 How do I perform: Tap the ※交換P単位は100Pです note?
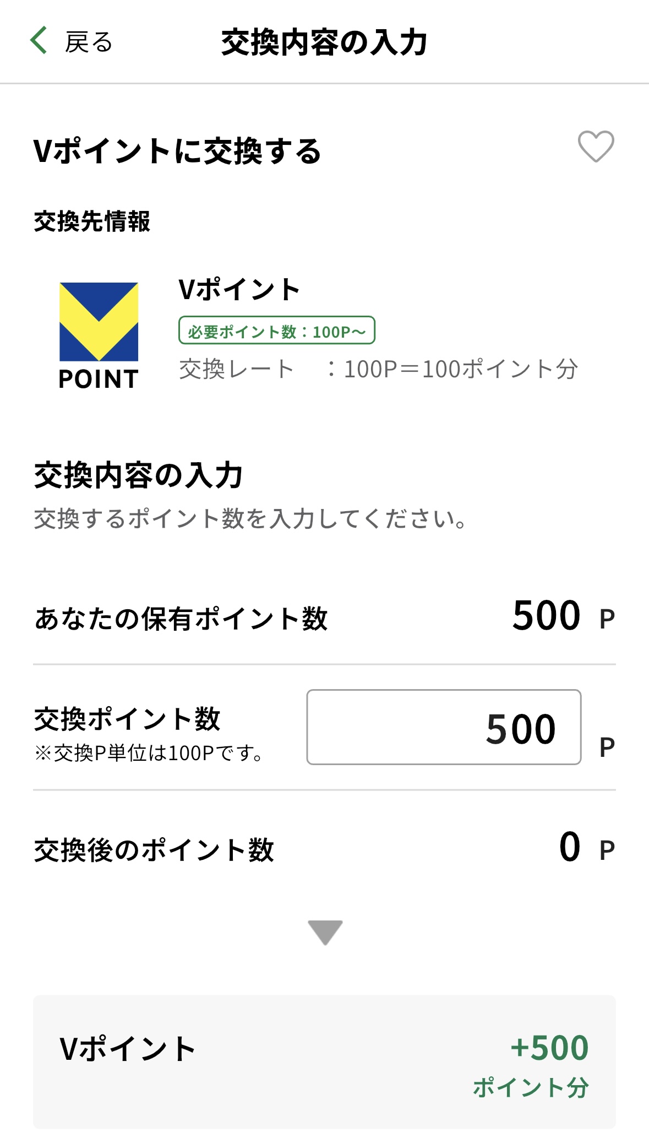pyautogui.click(x=149, y=753)
